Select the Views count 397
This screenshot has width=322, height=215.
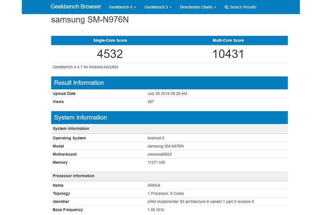151,102
